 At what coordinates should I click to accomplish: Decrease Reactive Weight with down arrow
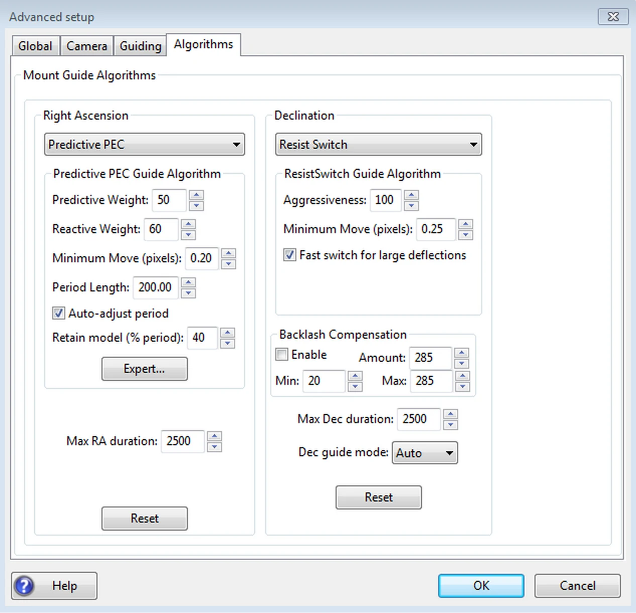[188, 234]
